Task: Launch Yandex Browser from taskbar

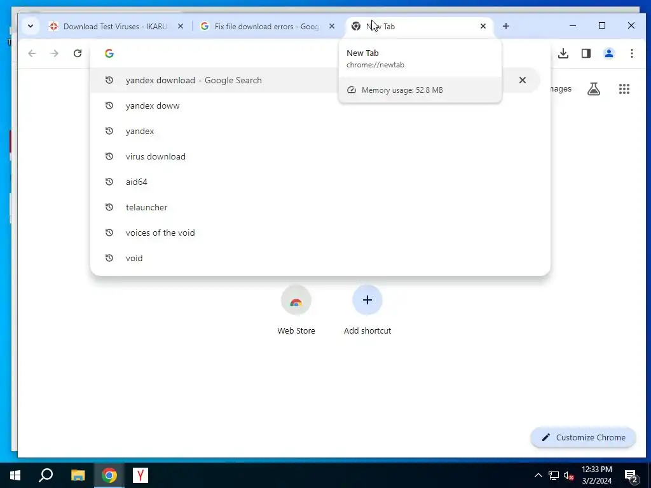Action: pos(140,475)
